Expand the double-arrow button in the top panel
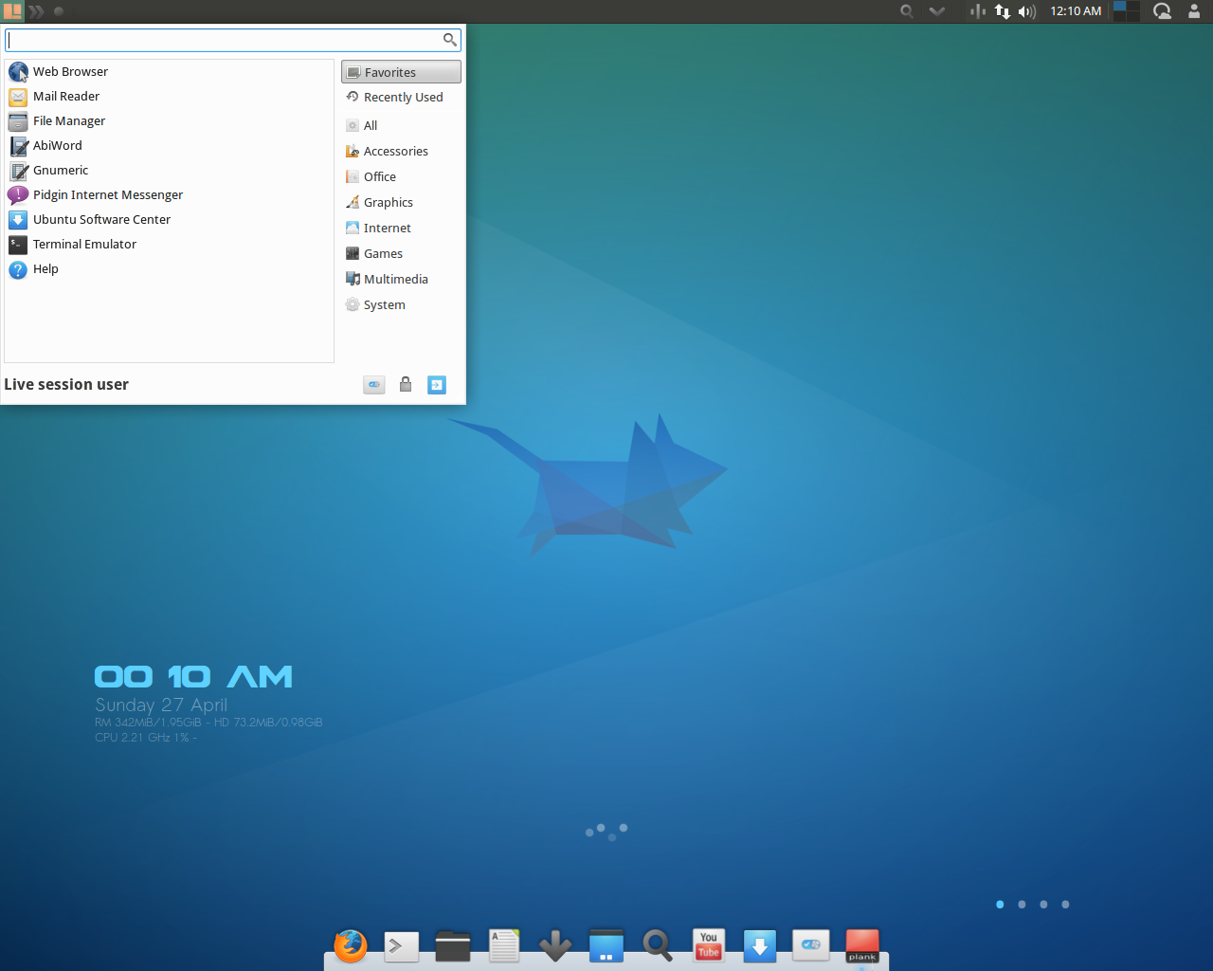Viewport: 1213px width, 971px height. click(x=37, y=11)
